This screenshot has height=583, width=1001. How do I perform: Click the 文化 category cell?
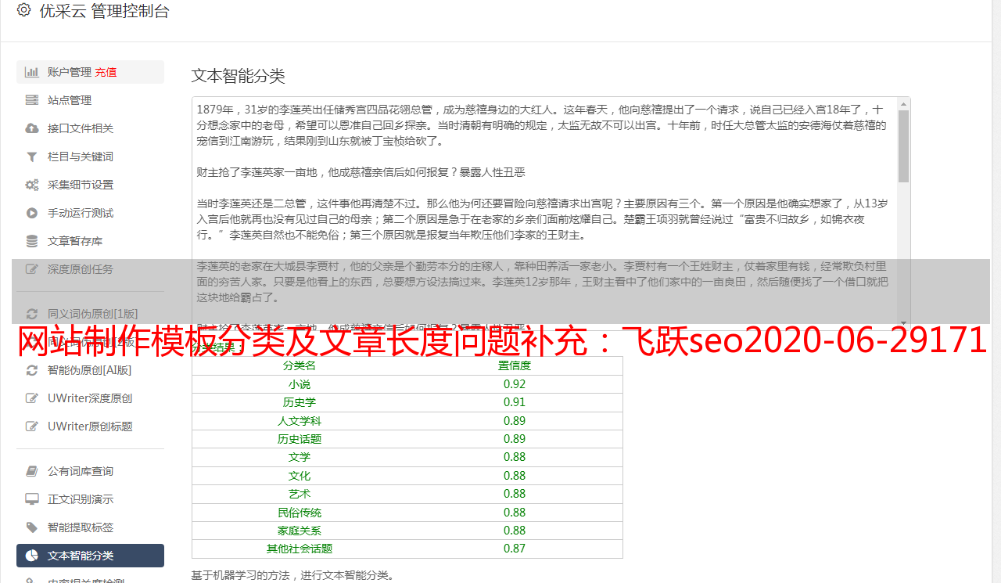pos(300,476)
